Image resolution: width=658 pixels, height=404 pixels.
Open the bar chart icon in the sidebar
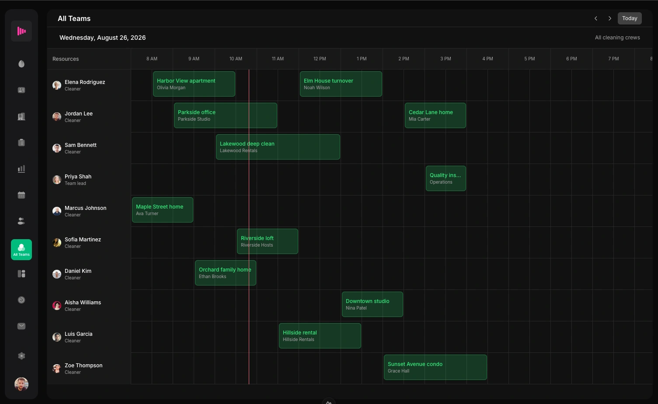tap(21, 169)
